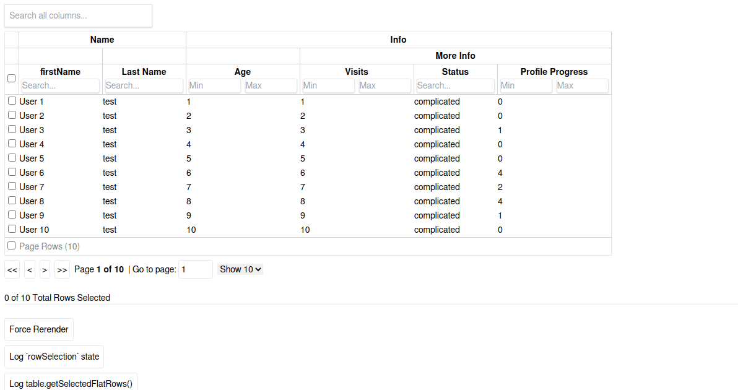Select the User 10 row checkbox
The image size is (743, 390).
pyautogui.click(x=12, y=229)
